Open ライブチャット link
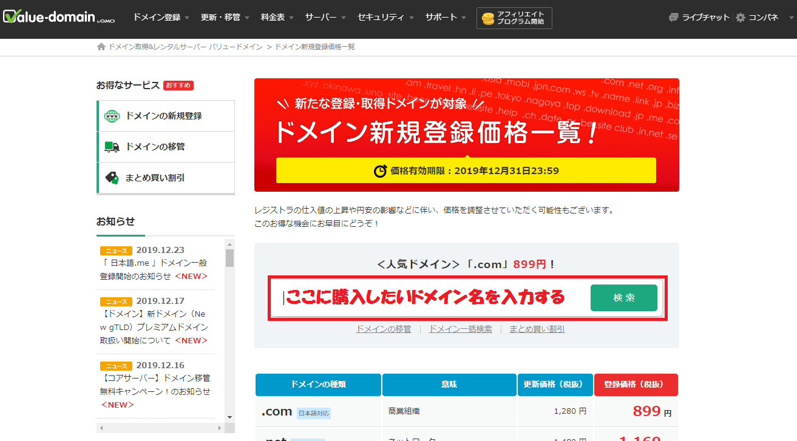The image size is (797, 441). 705,18
